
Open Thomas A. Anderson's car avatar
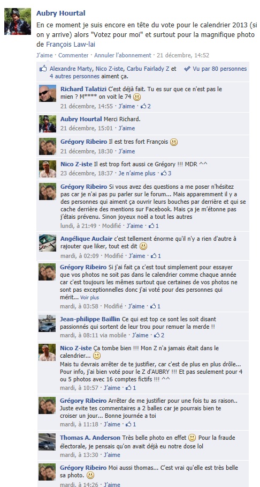[47, 442]
